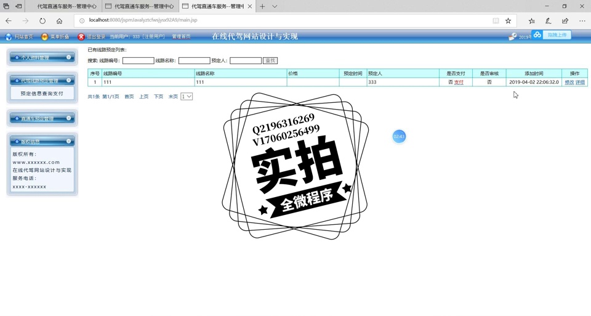
Task: Open the add notes pen icon
Action: click(548, 21)
